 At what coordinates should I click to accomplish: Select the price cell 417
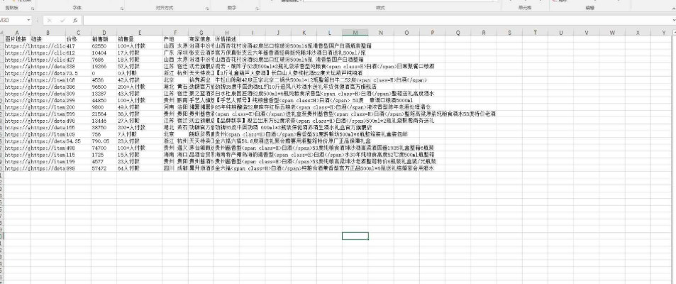[78, 45]
